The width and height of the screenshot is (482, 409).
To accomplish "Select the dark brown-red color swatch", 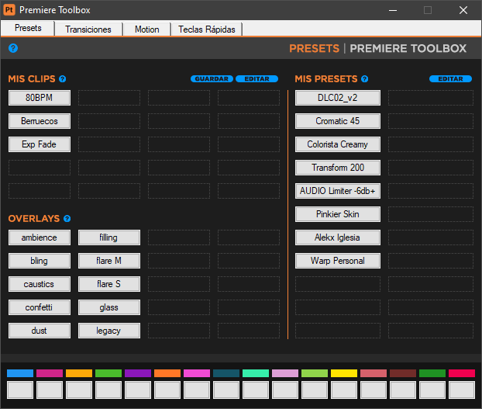I will tap(403, 373).
